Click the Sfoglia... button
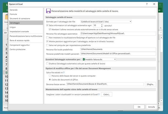 [x=150, y=84]
